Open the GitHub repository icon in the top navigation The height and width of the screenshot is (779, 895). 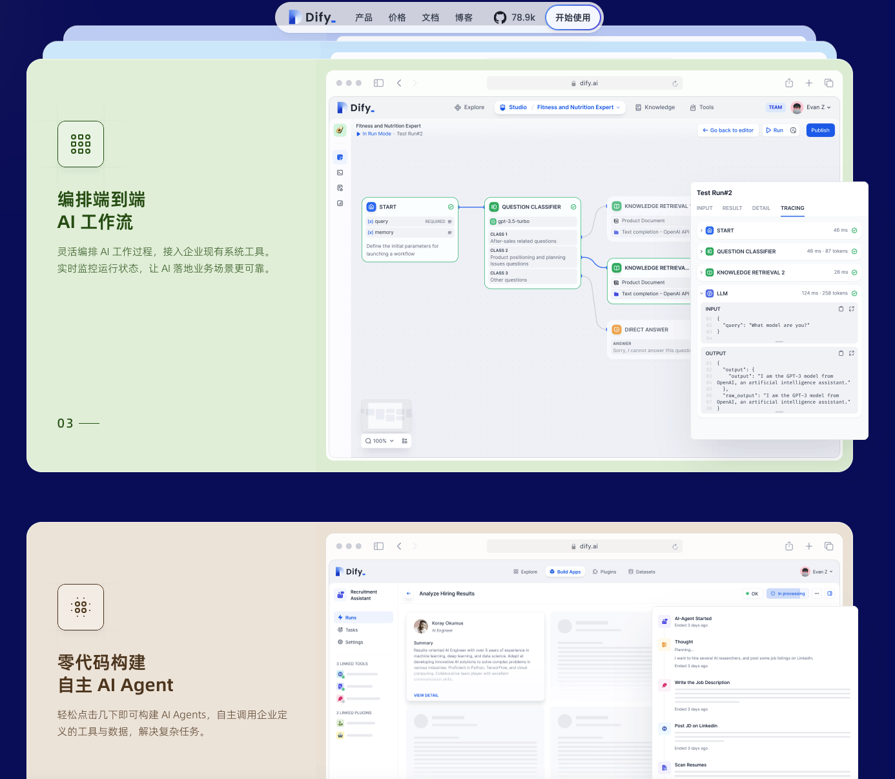click(x=500, y=17)
